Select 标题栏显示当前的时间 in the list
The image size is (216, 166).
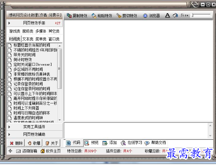(32, 45)
